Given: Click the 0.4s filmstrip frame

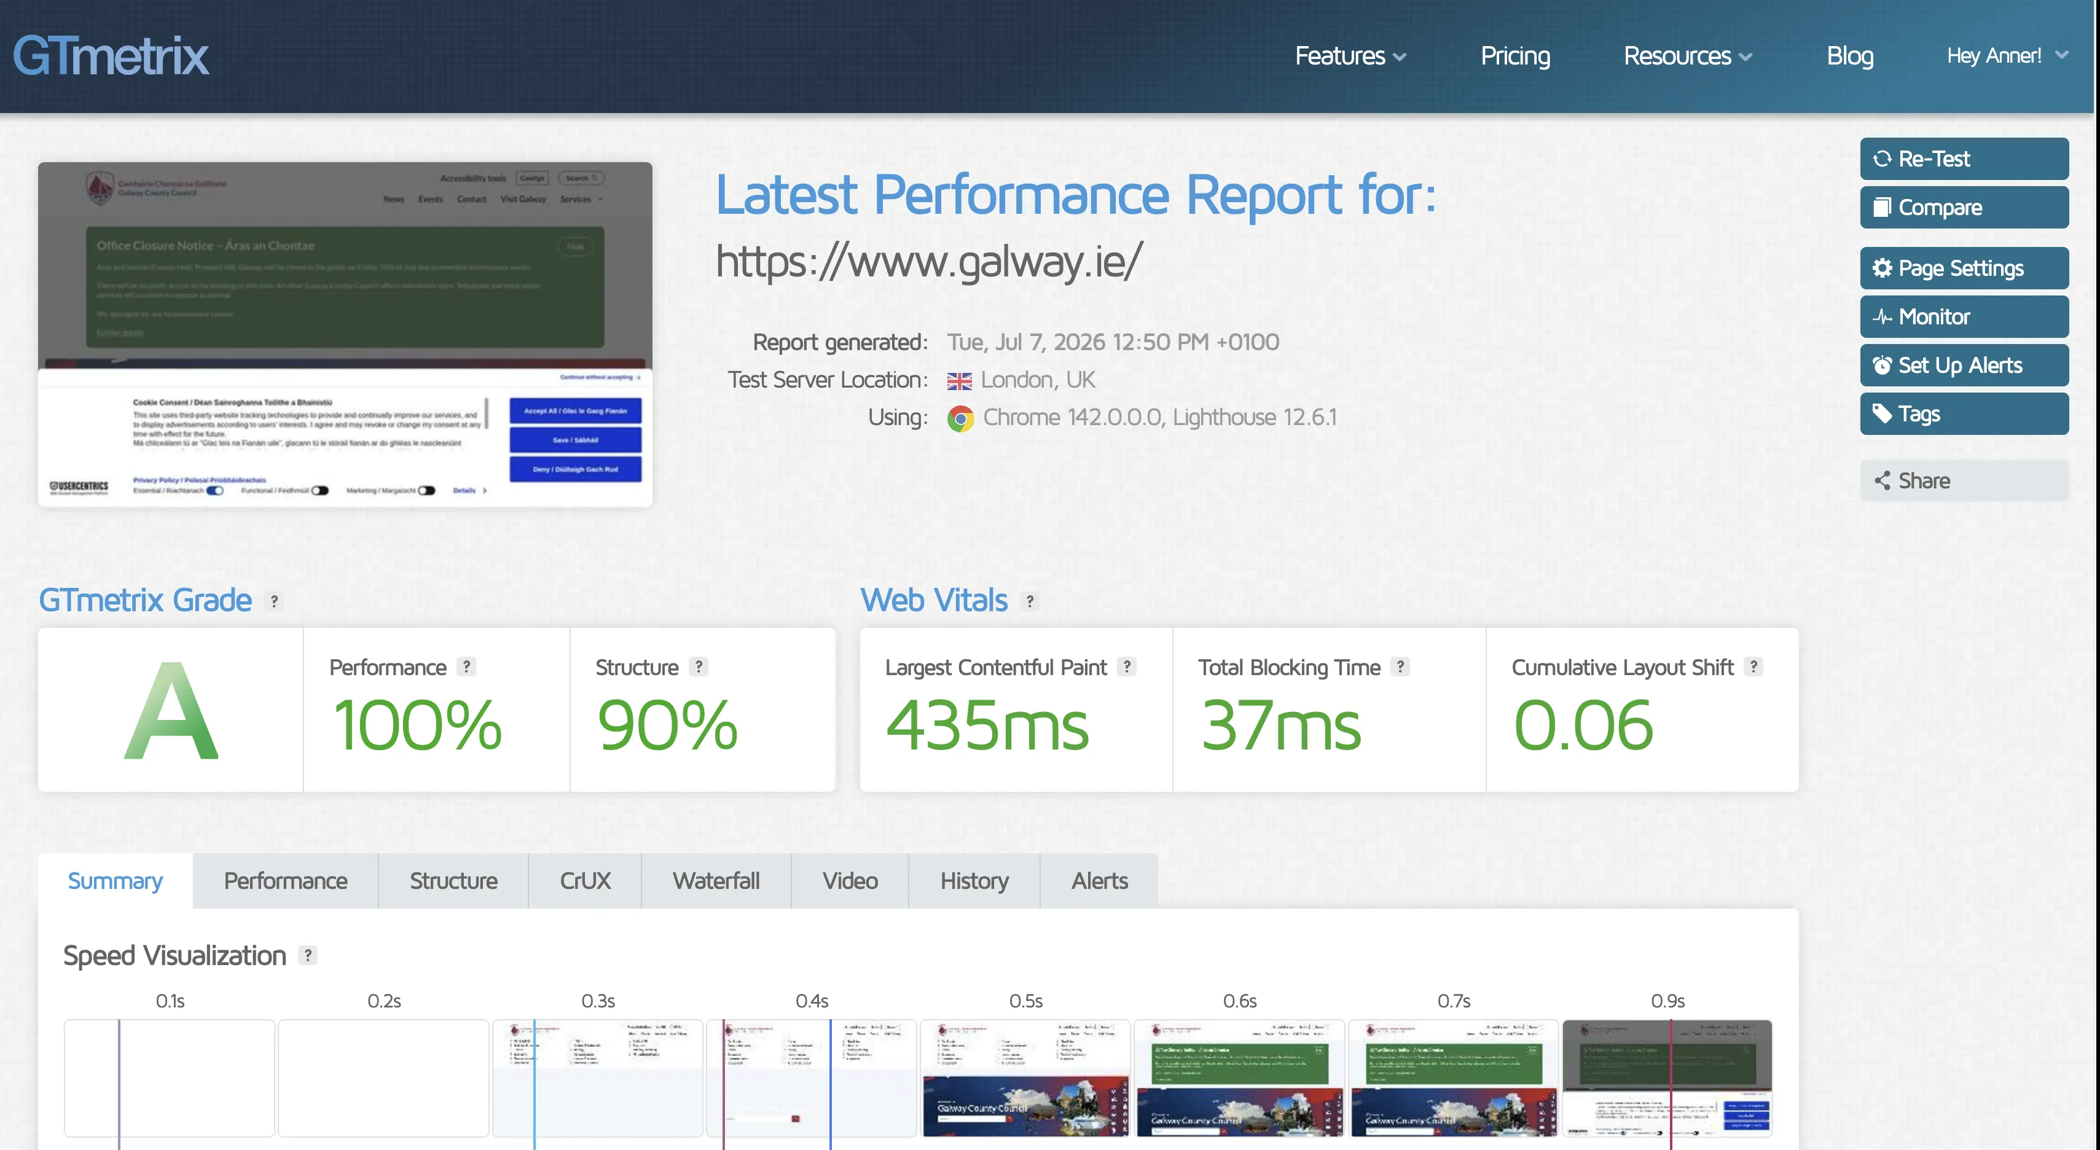Looking at the screenshot, I should point(812,1078).
